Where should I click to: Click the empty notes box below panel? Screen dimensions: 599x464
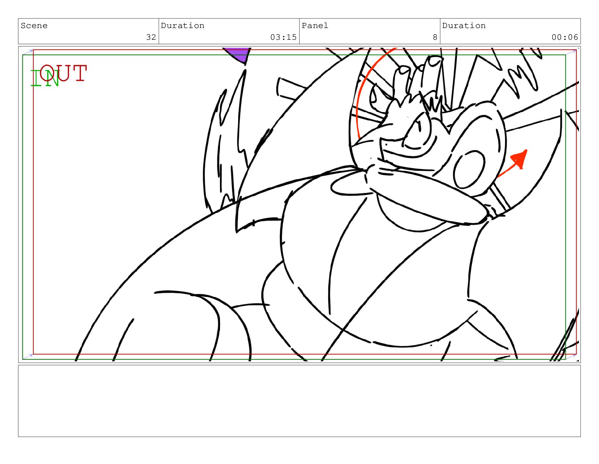coord(299,401)
